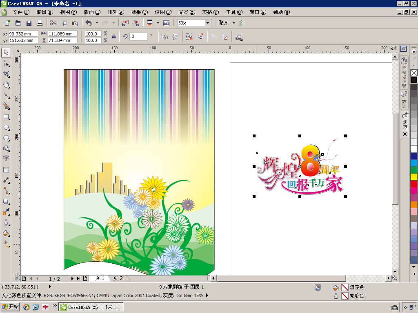The image size is (418, 313).
Task: Expand the 贴齐 snap-to dropdown
Action: [x=234, y=23]
